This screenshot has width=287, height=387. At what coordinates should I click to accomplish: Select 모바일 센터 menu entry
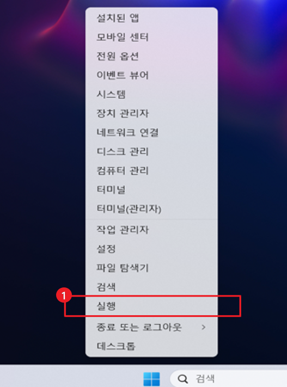(x=151, y=37)
